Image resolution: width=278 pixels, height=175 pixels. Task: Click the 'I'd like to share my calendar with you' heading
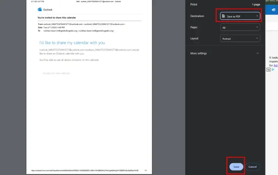tap(72, 43)
